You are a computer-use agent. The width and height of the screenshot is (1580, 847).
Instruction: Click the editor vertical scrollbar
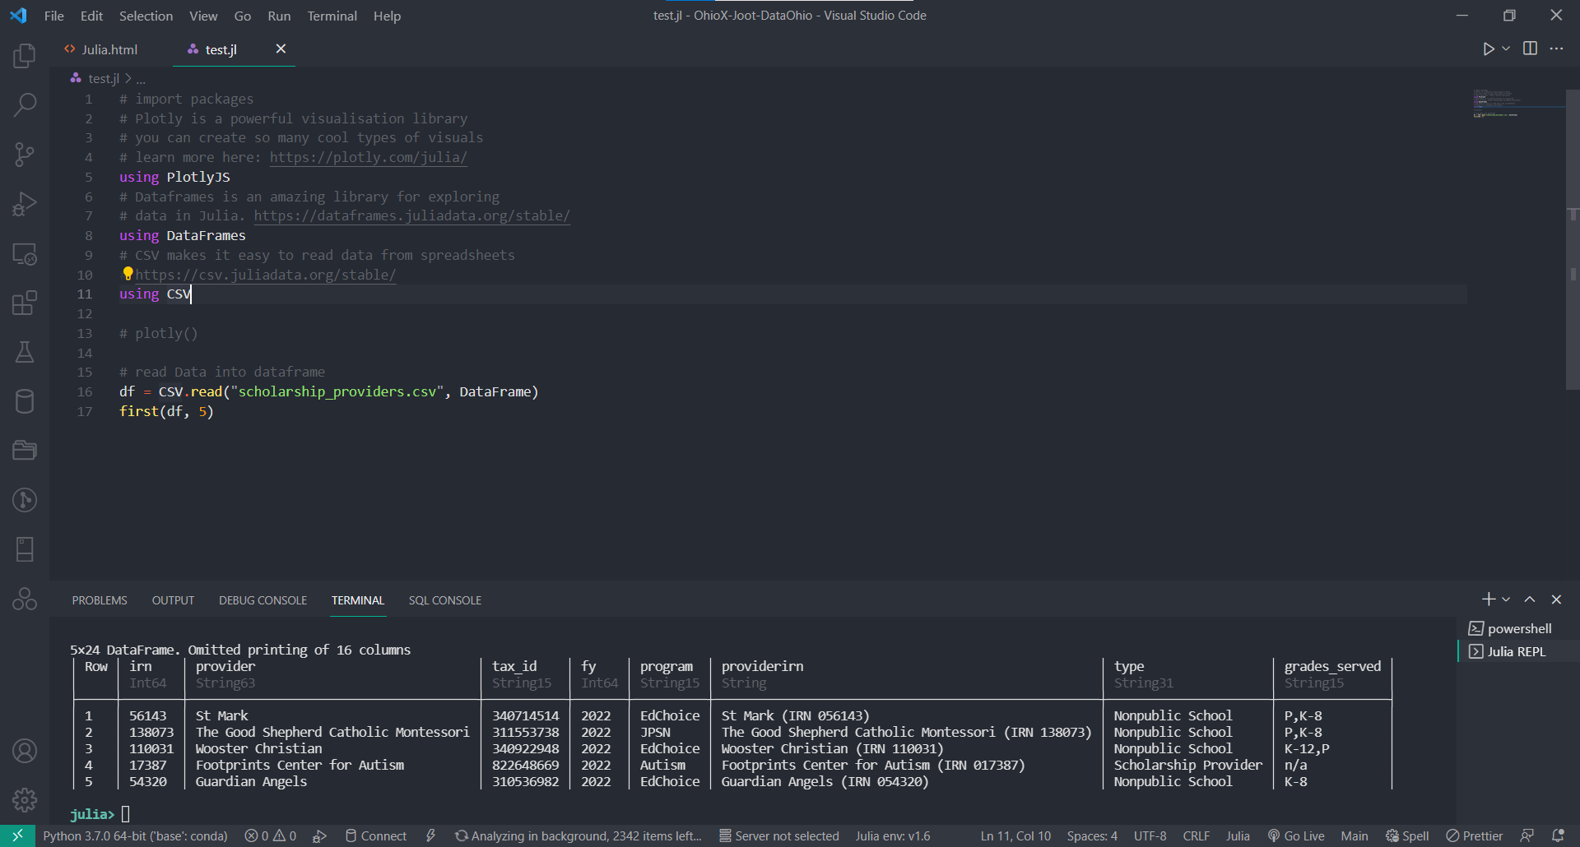[1573, 238]
